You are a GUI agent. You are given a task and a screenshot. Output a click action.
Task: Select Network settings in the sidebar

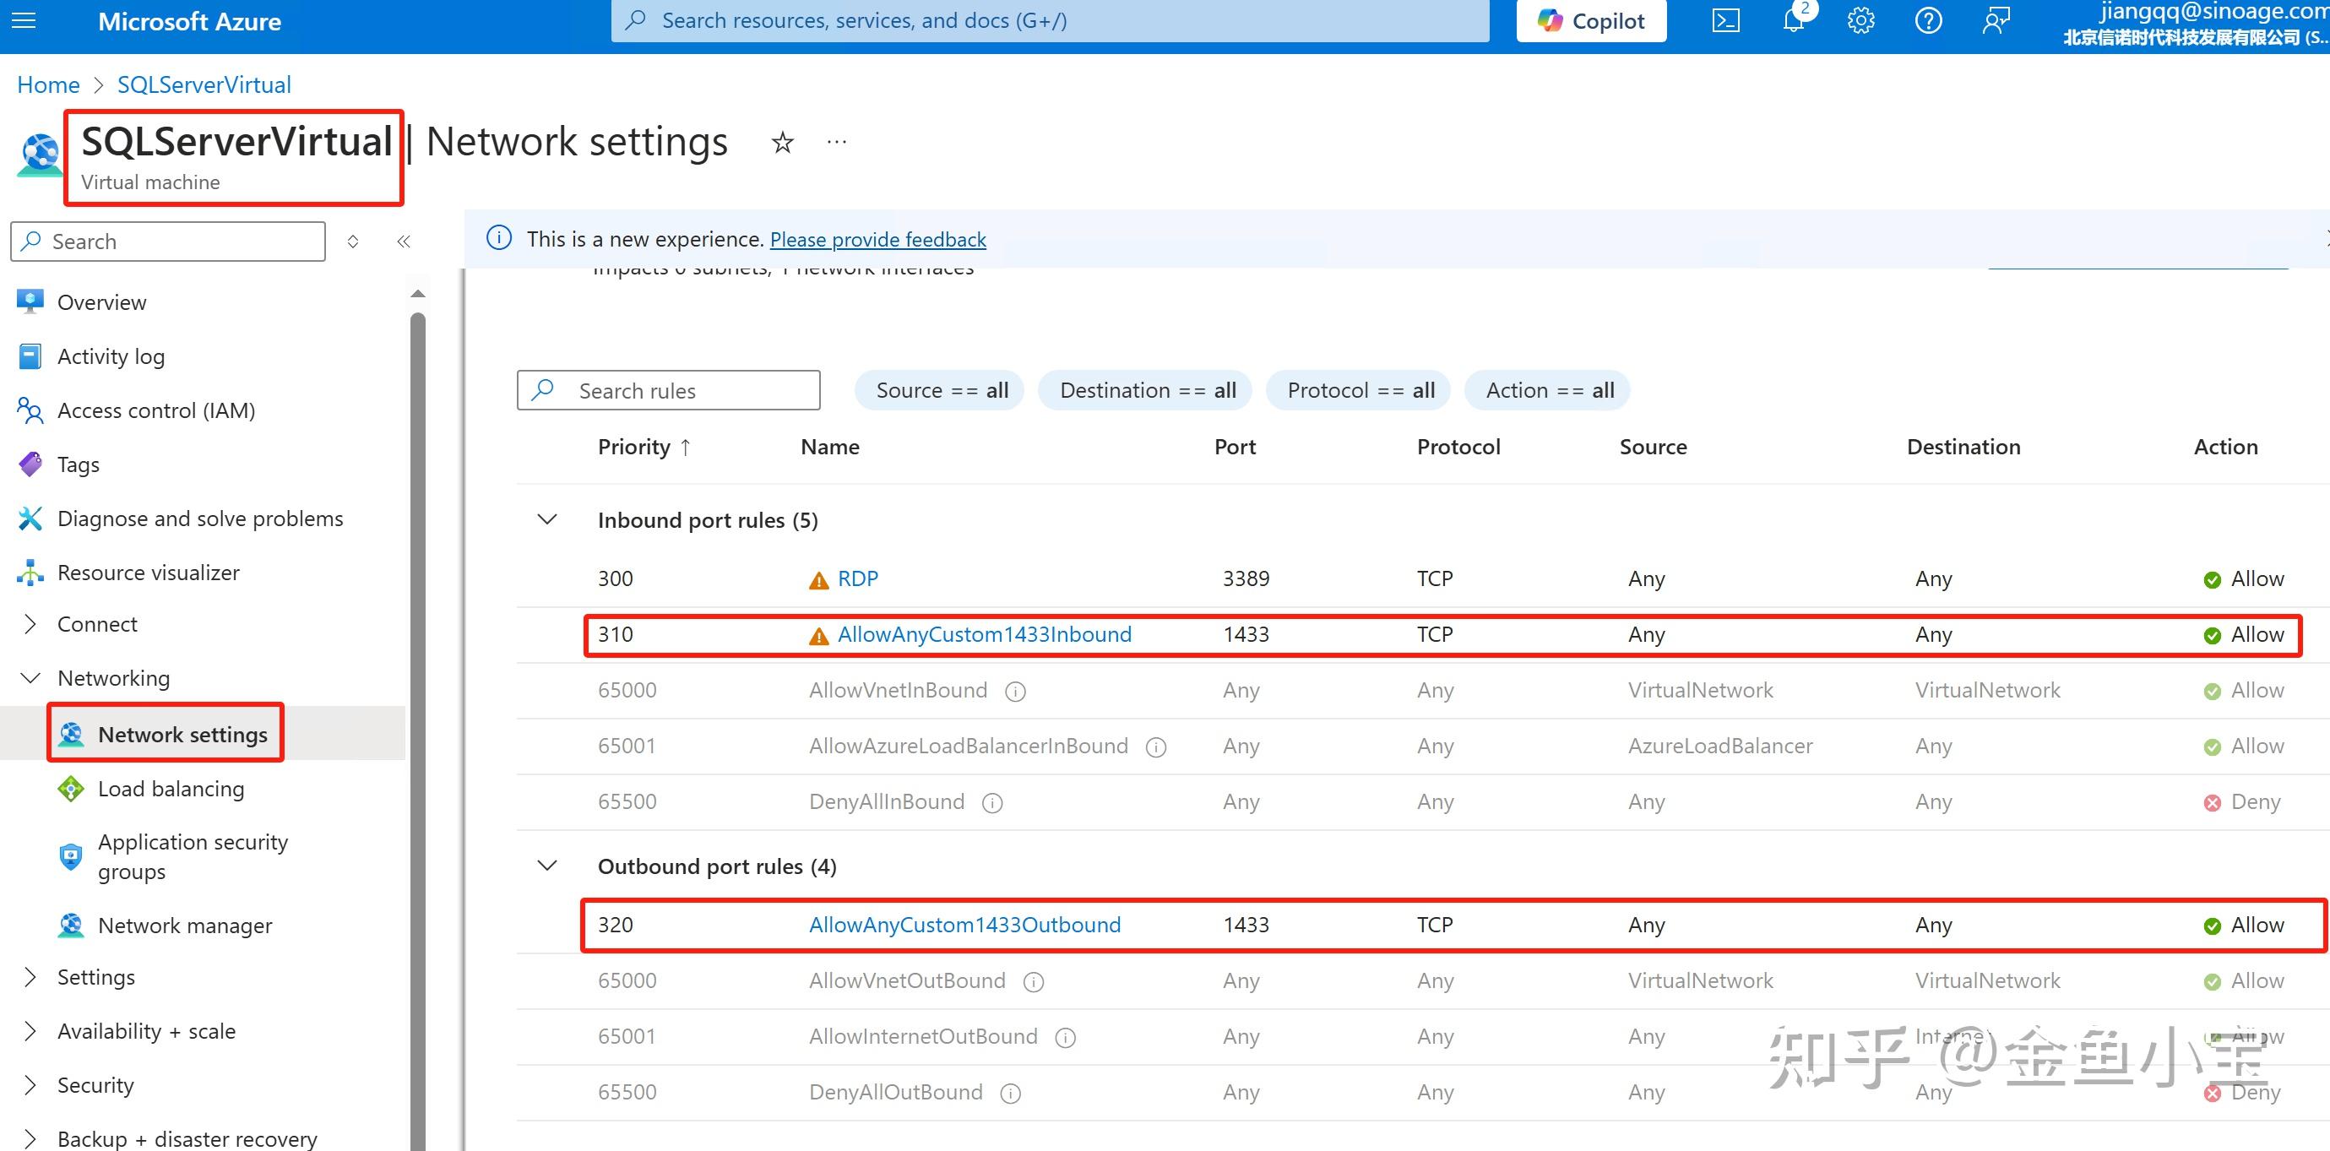(183, 733)
